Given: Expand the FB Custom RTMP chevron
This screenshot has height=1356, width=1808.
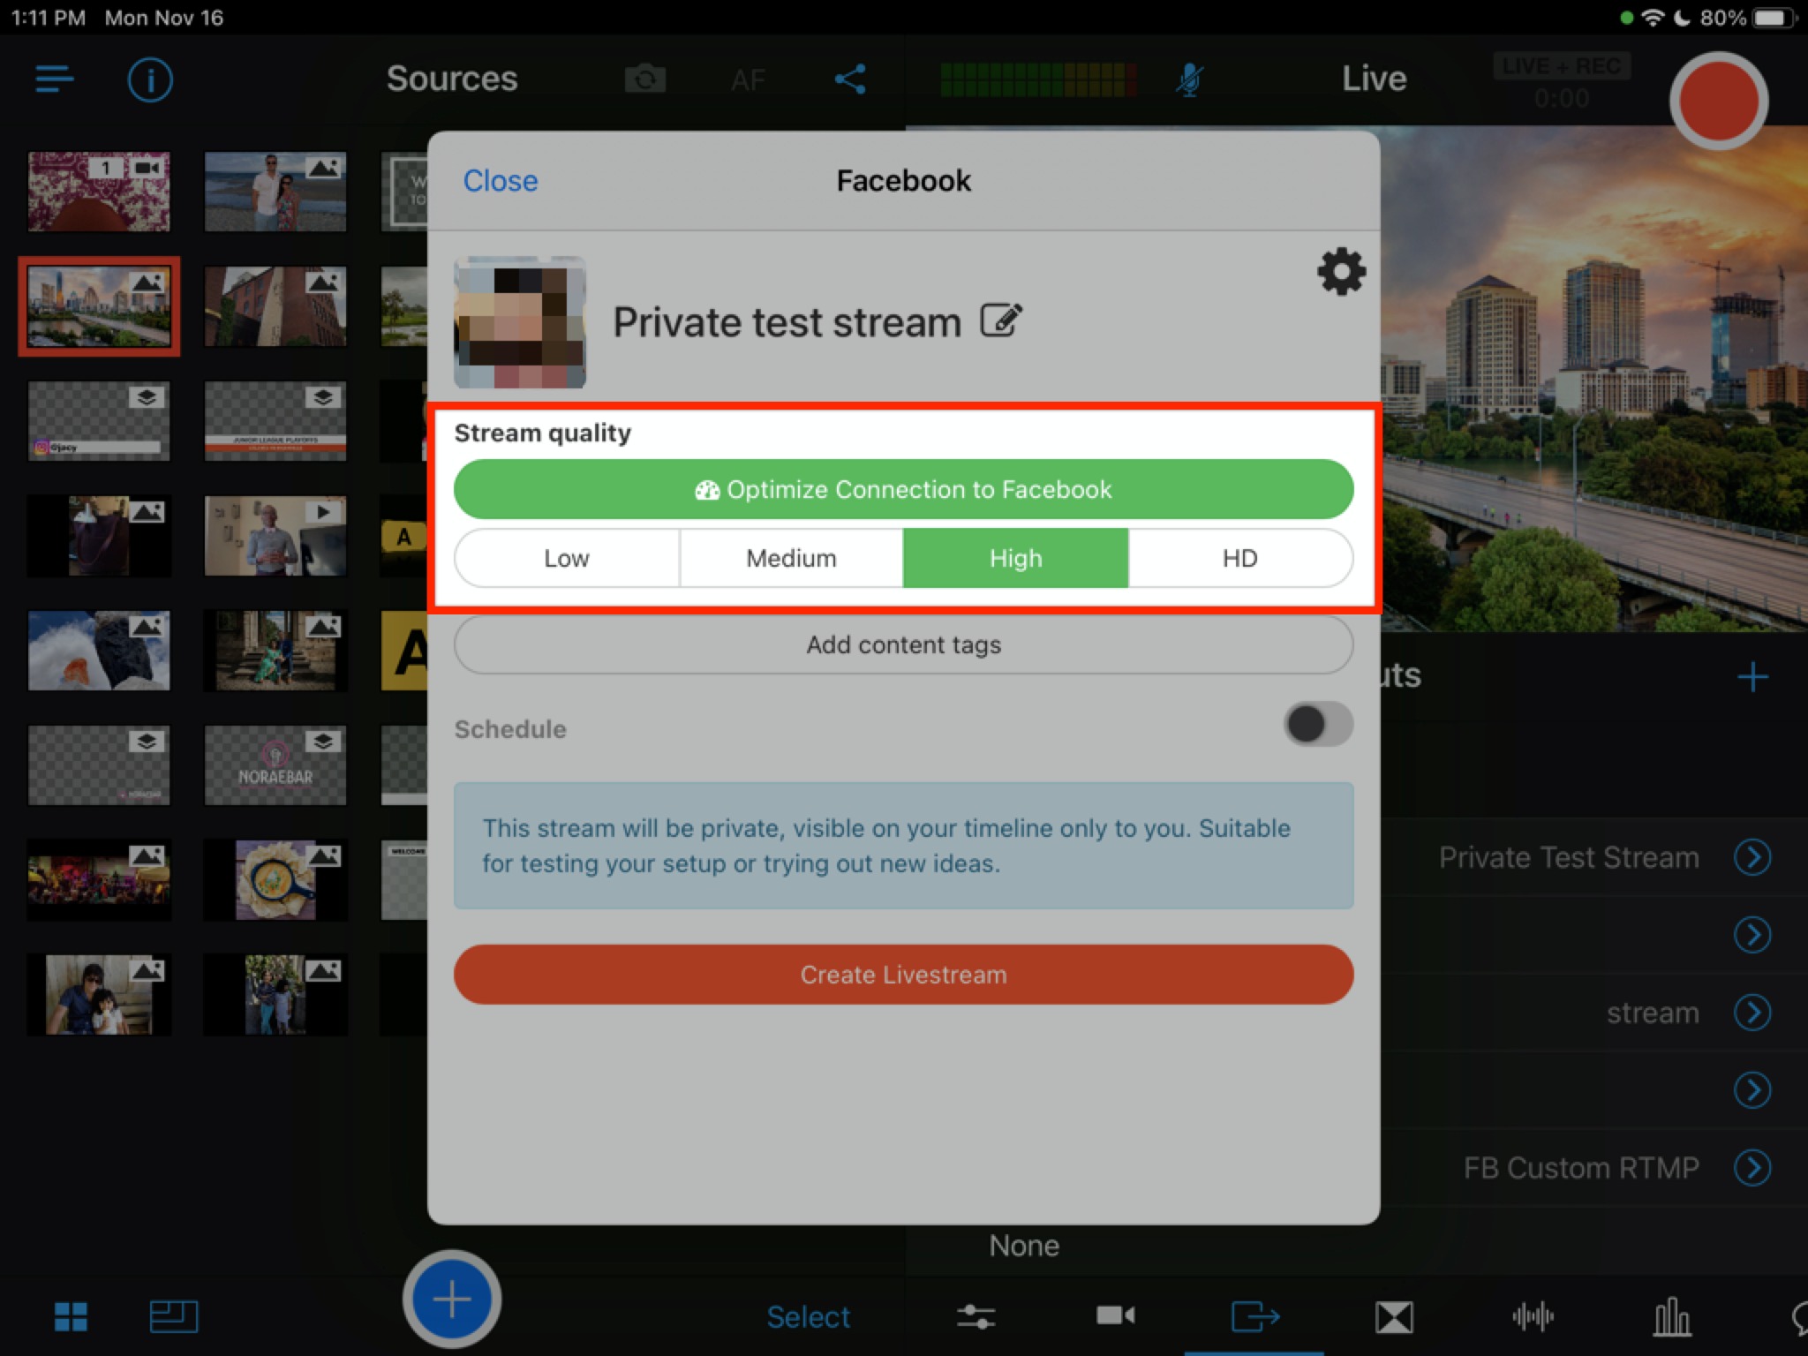Looking at the screenshot, I should [1751, 1168].
